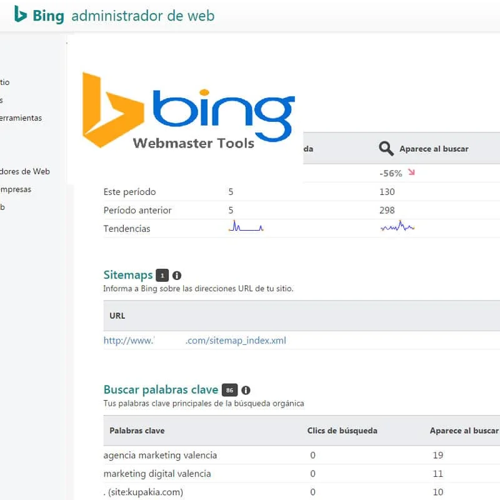Click the Tendencias row label
This screenshot has height=500, width=500.
click(x=127, y=229)
